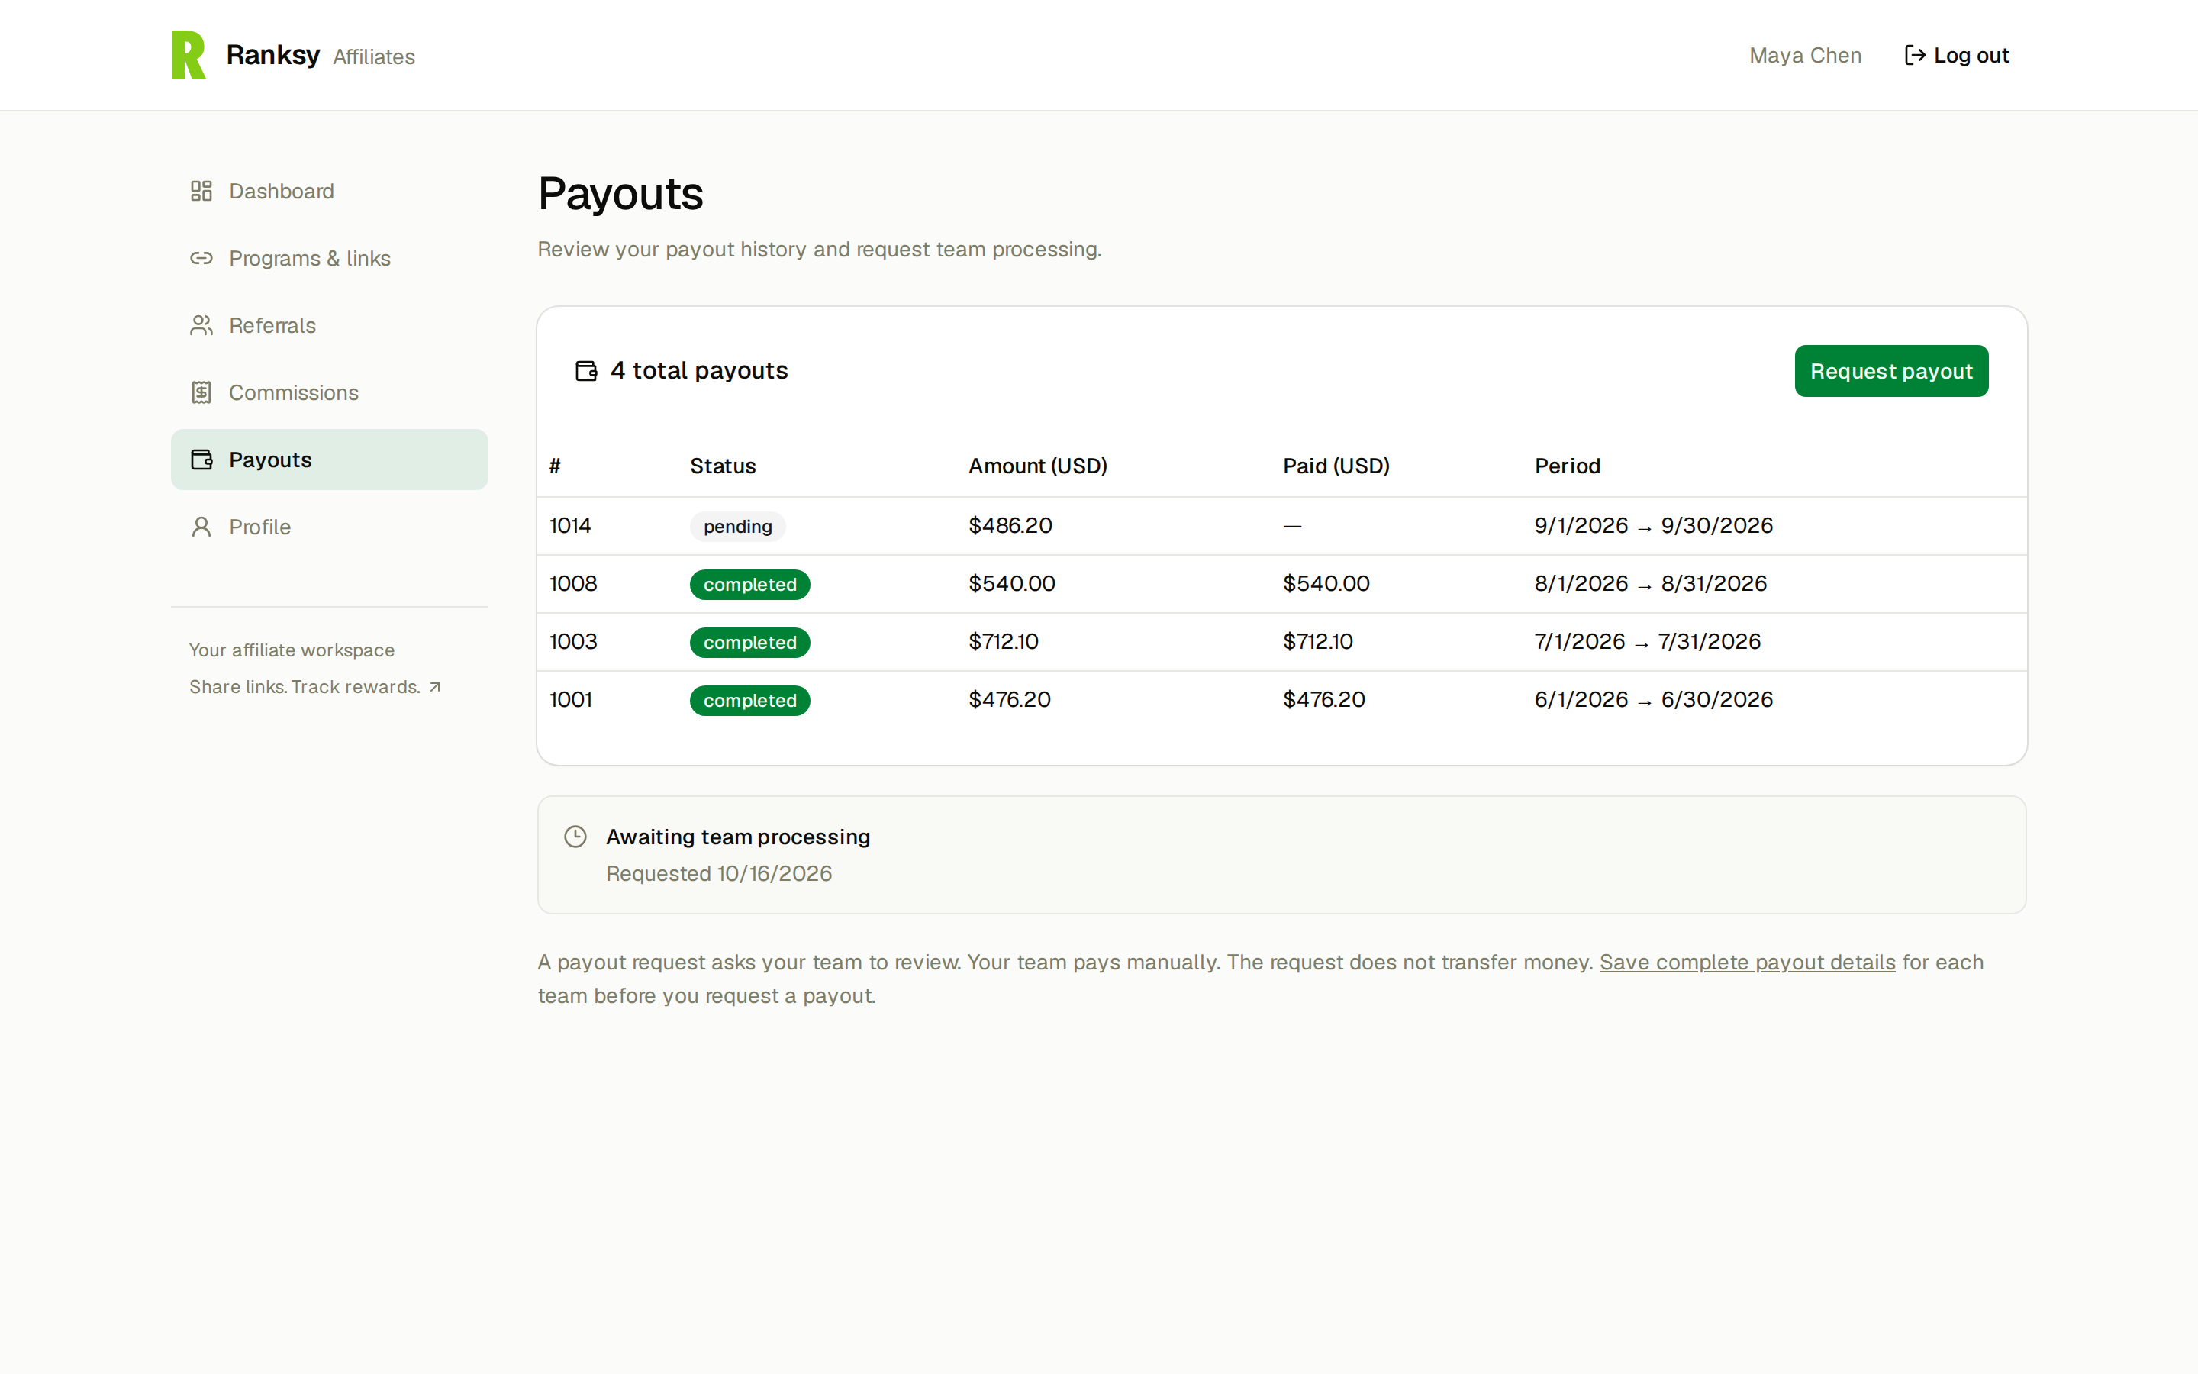
Task: Select payout number 1001
Action: (x=570, y=700)
